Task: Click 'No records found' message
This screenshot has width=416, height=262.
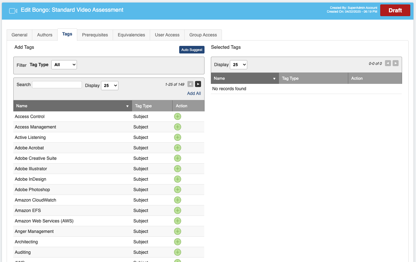Action: coord(229,89)
